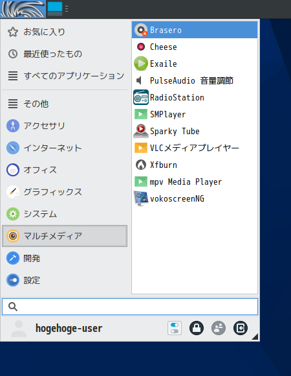This screenshot has width=291, height=376.
Task: Select the 設定 settings category
Action: tap(65, 280)
